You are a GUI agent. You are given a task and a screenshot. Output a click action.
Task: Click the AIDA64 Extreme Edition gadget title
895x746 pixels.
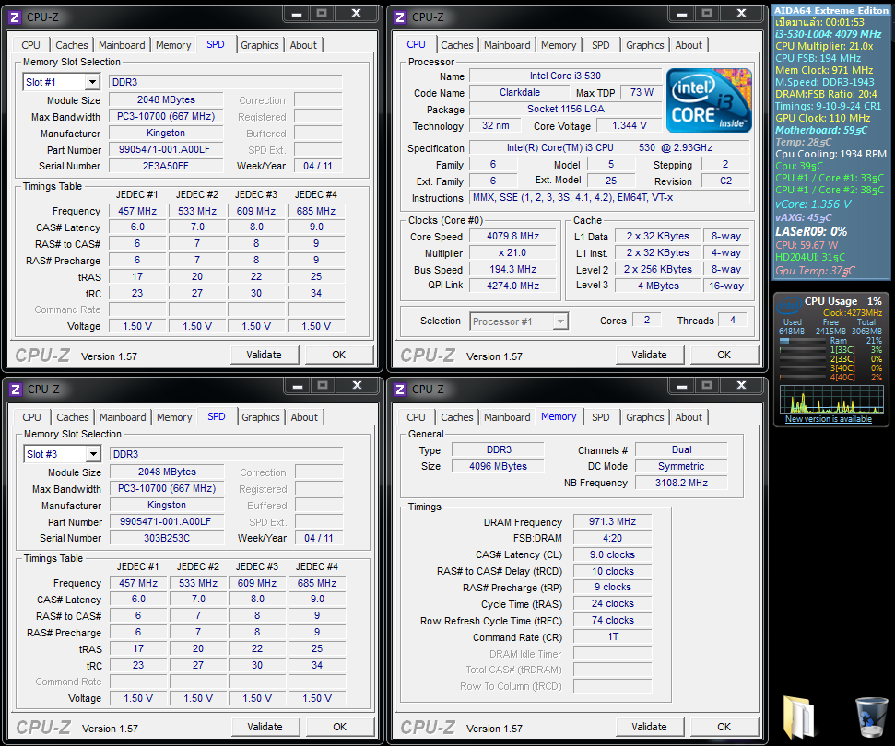[x=830, y=10]
